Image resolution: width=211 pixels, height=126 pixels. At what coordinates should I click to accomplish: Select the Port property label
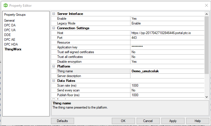point(60,38)
